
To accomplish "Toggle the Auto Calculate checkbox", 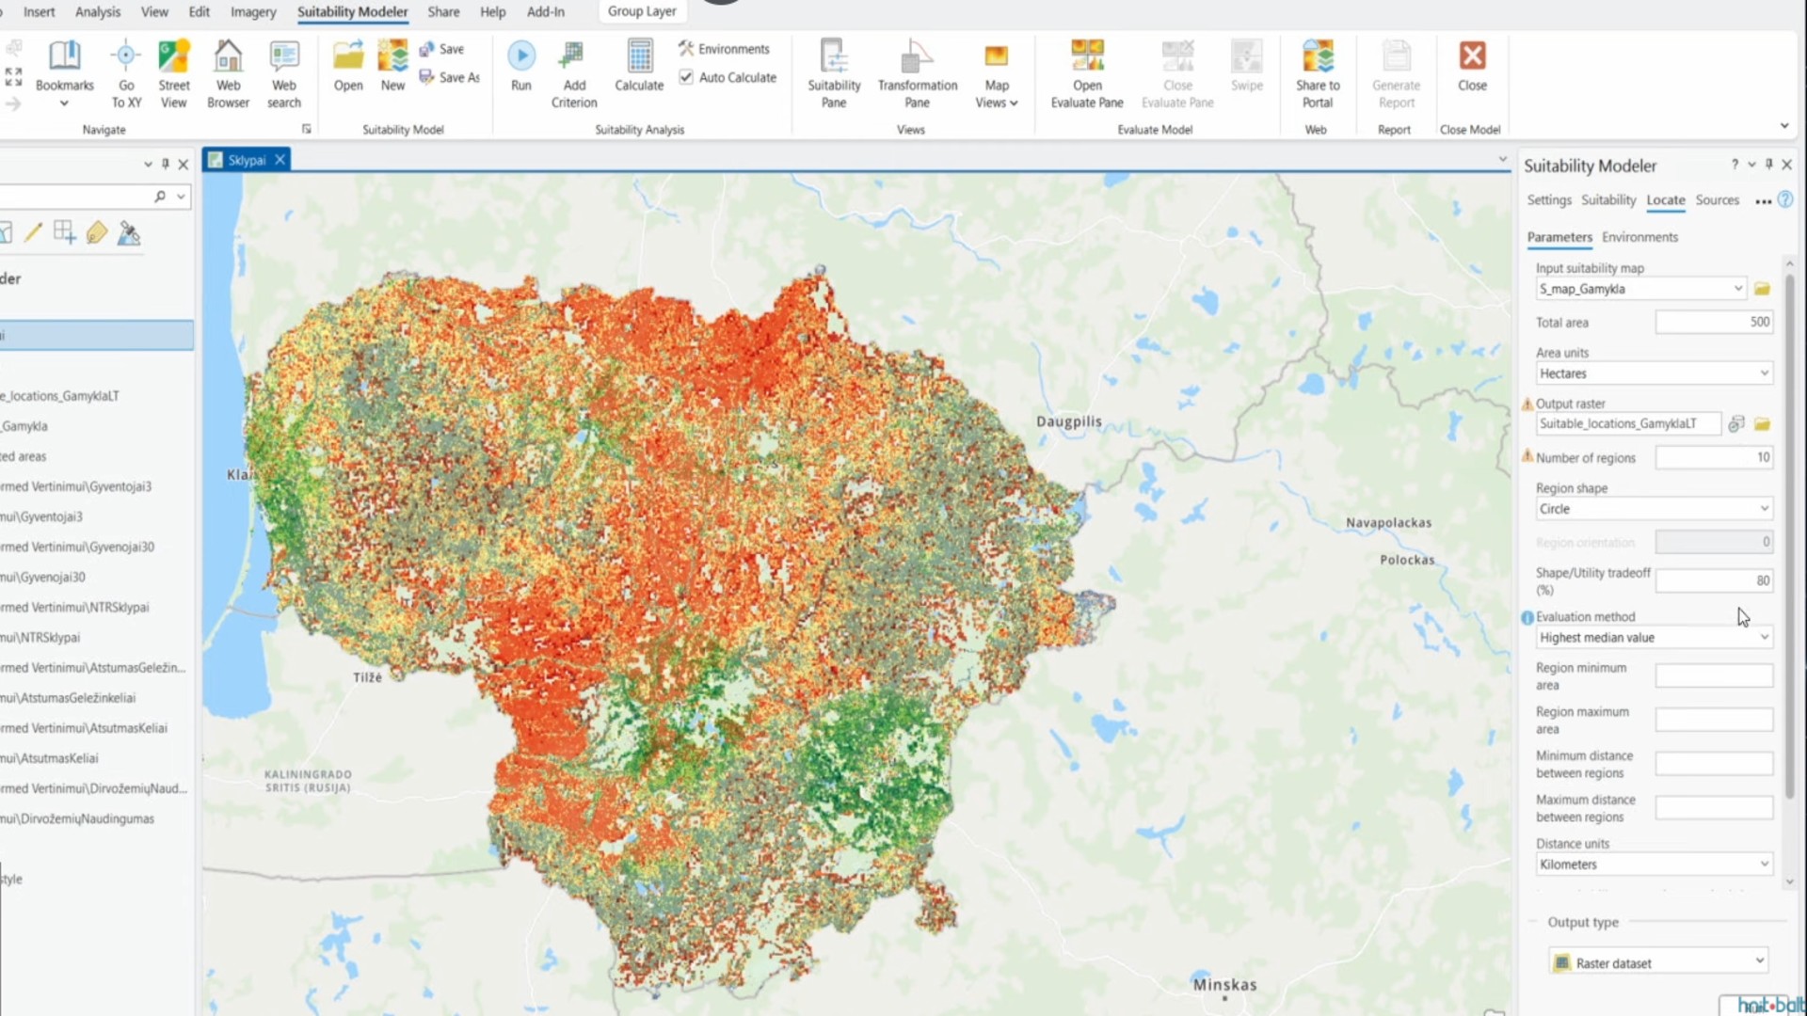I will tap(687, 77).
